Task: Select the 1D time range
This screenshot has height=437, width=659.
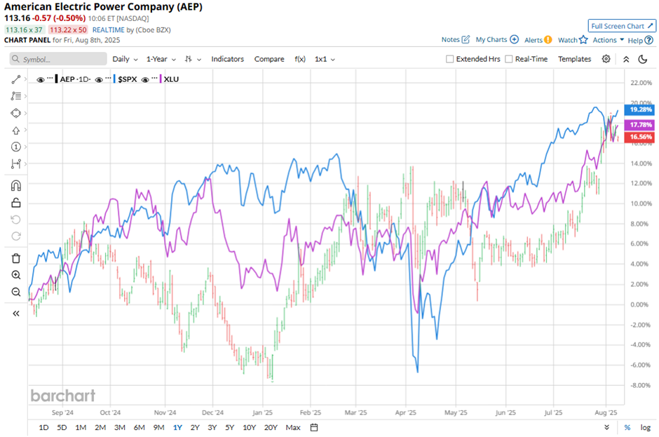Action: (43, 427)
